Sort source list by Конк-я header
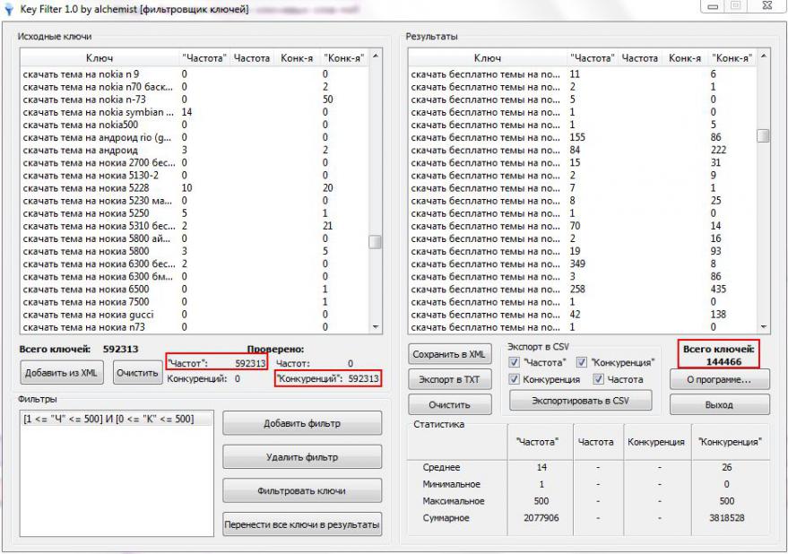 tap(297, 57)
